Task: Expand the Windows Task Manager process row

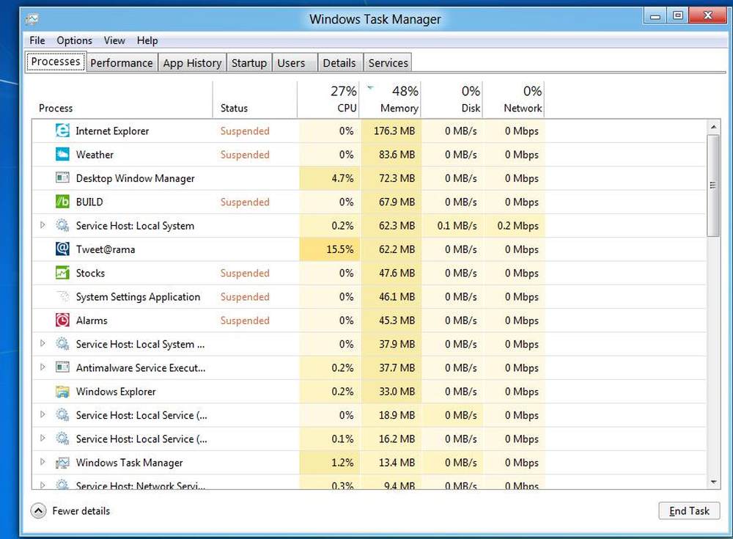Action: [43, 462]
